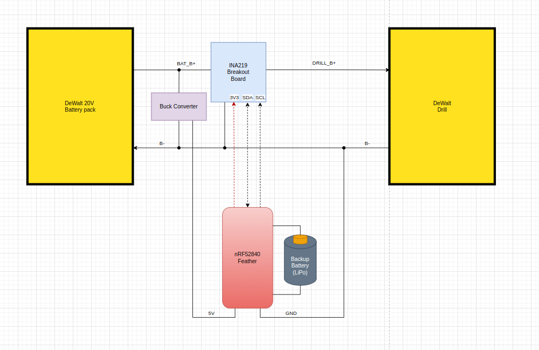Click the junction dot above GND wire
The width and height of the screenshot is (539, 350).
[x=344, y=148]
